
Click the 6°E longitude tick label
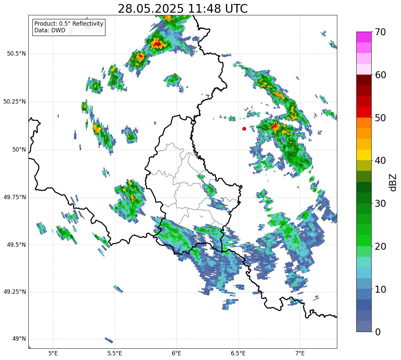(x=176, y=353)
